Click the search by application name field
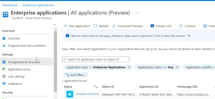This screenshot has height=99, width=215. [x=95, y=59]
